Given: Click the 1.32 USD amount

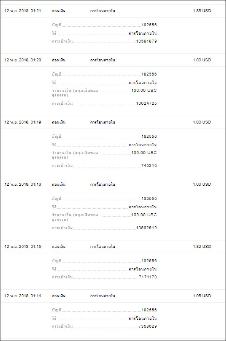Looking at the screenshot, I should [202, 246].
